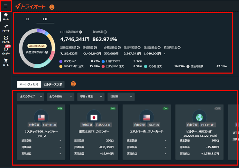The width and height of the screenshot is (239, 168).
Task: Expand the 全ての銘柄 dropdown
Action: pos(61,97)
